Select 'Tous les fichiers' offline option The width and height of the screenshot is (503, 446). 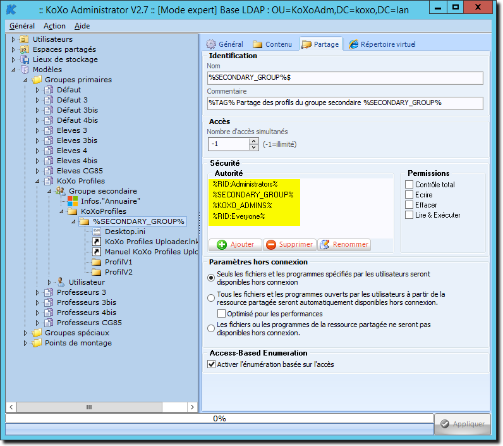pos(211,298)
